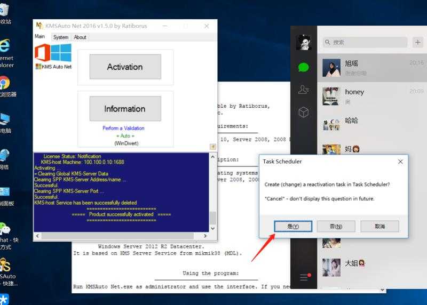Open the chat with 哈哈
Image resolution: width=427 pixels, height=305 pixels.
click(x=372, y=125)
